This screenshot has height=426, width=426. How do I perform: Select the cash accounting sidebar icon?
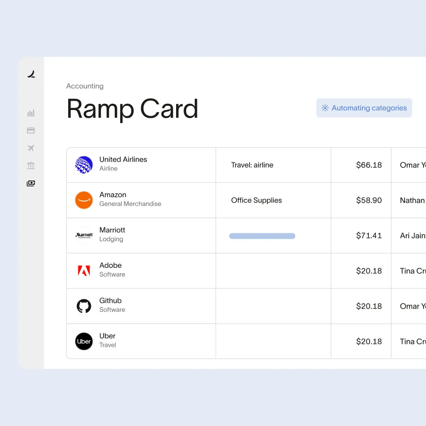[x=31, y=183]
